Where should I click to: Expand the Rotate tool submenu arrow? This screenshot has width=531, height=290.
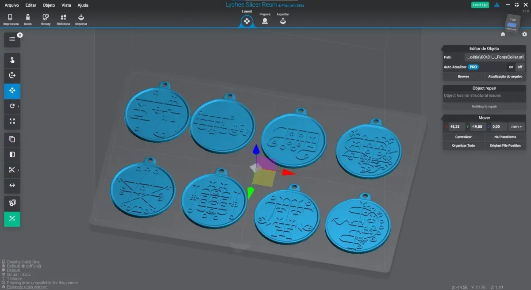(18, 107)
